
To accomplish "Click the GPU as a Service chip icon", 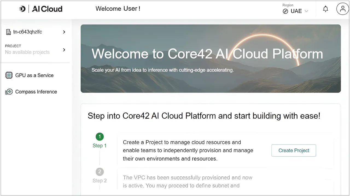I will point(9,75).
